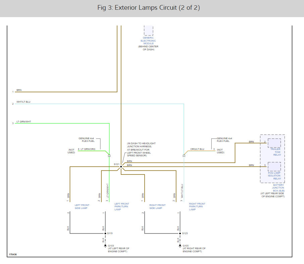Screen dimensions: 304x264
Task: Click the Trailer Tow Relay label
Action: (275, 152)
